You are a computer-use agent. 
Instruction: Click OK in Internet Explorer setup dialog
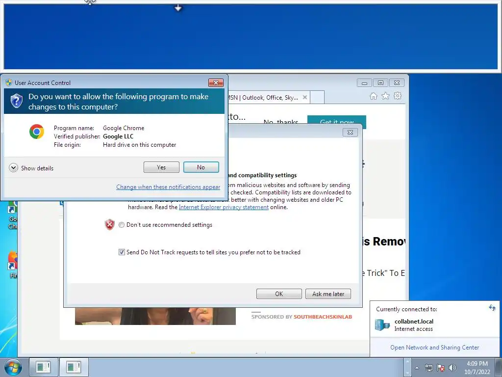pos(279,294)
